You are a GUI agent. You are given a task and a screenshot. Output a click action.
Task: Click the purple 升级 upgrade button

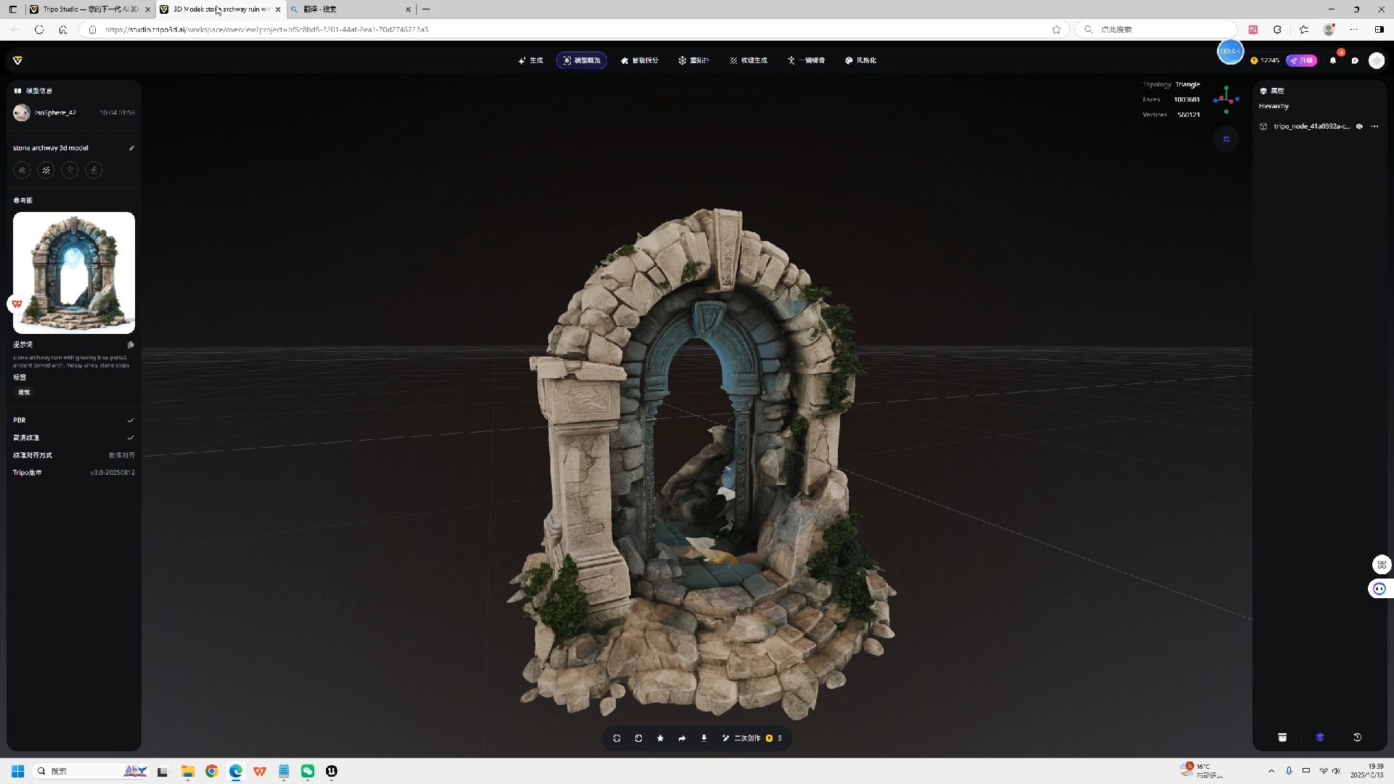click(1301, 60)
